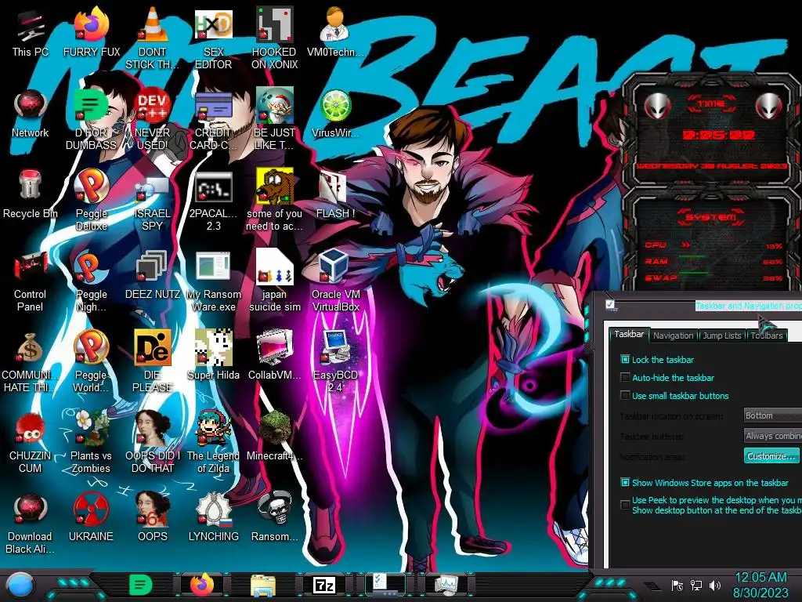Select the VLC cone desktop icon

point(152,38)
